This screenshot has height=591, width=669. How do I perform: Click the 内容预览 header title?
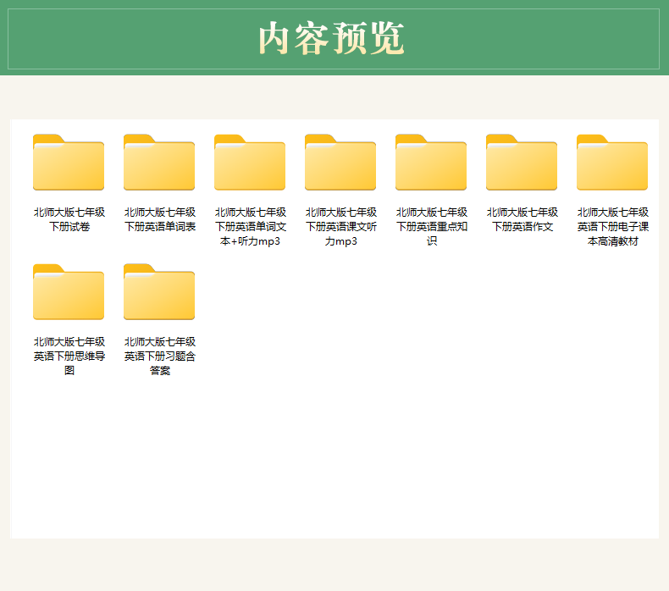(x=331, y=38)
